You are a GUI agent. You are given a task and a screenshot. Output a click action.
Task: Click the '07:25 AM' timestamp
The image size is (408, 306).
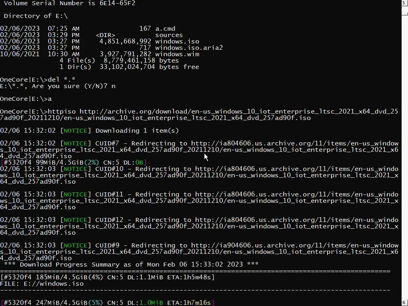[64, 29]
